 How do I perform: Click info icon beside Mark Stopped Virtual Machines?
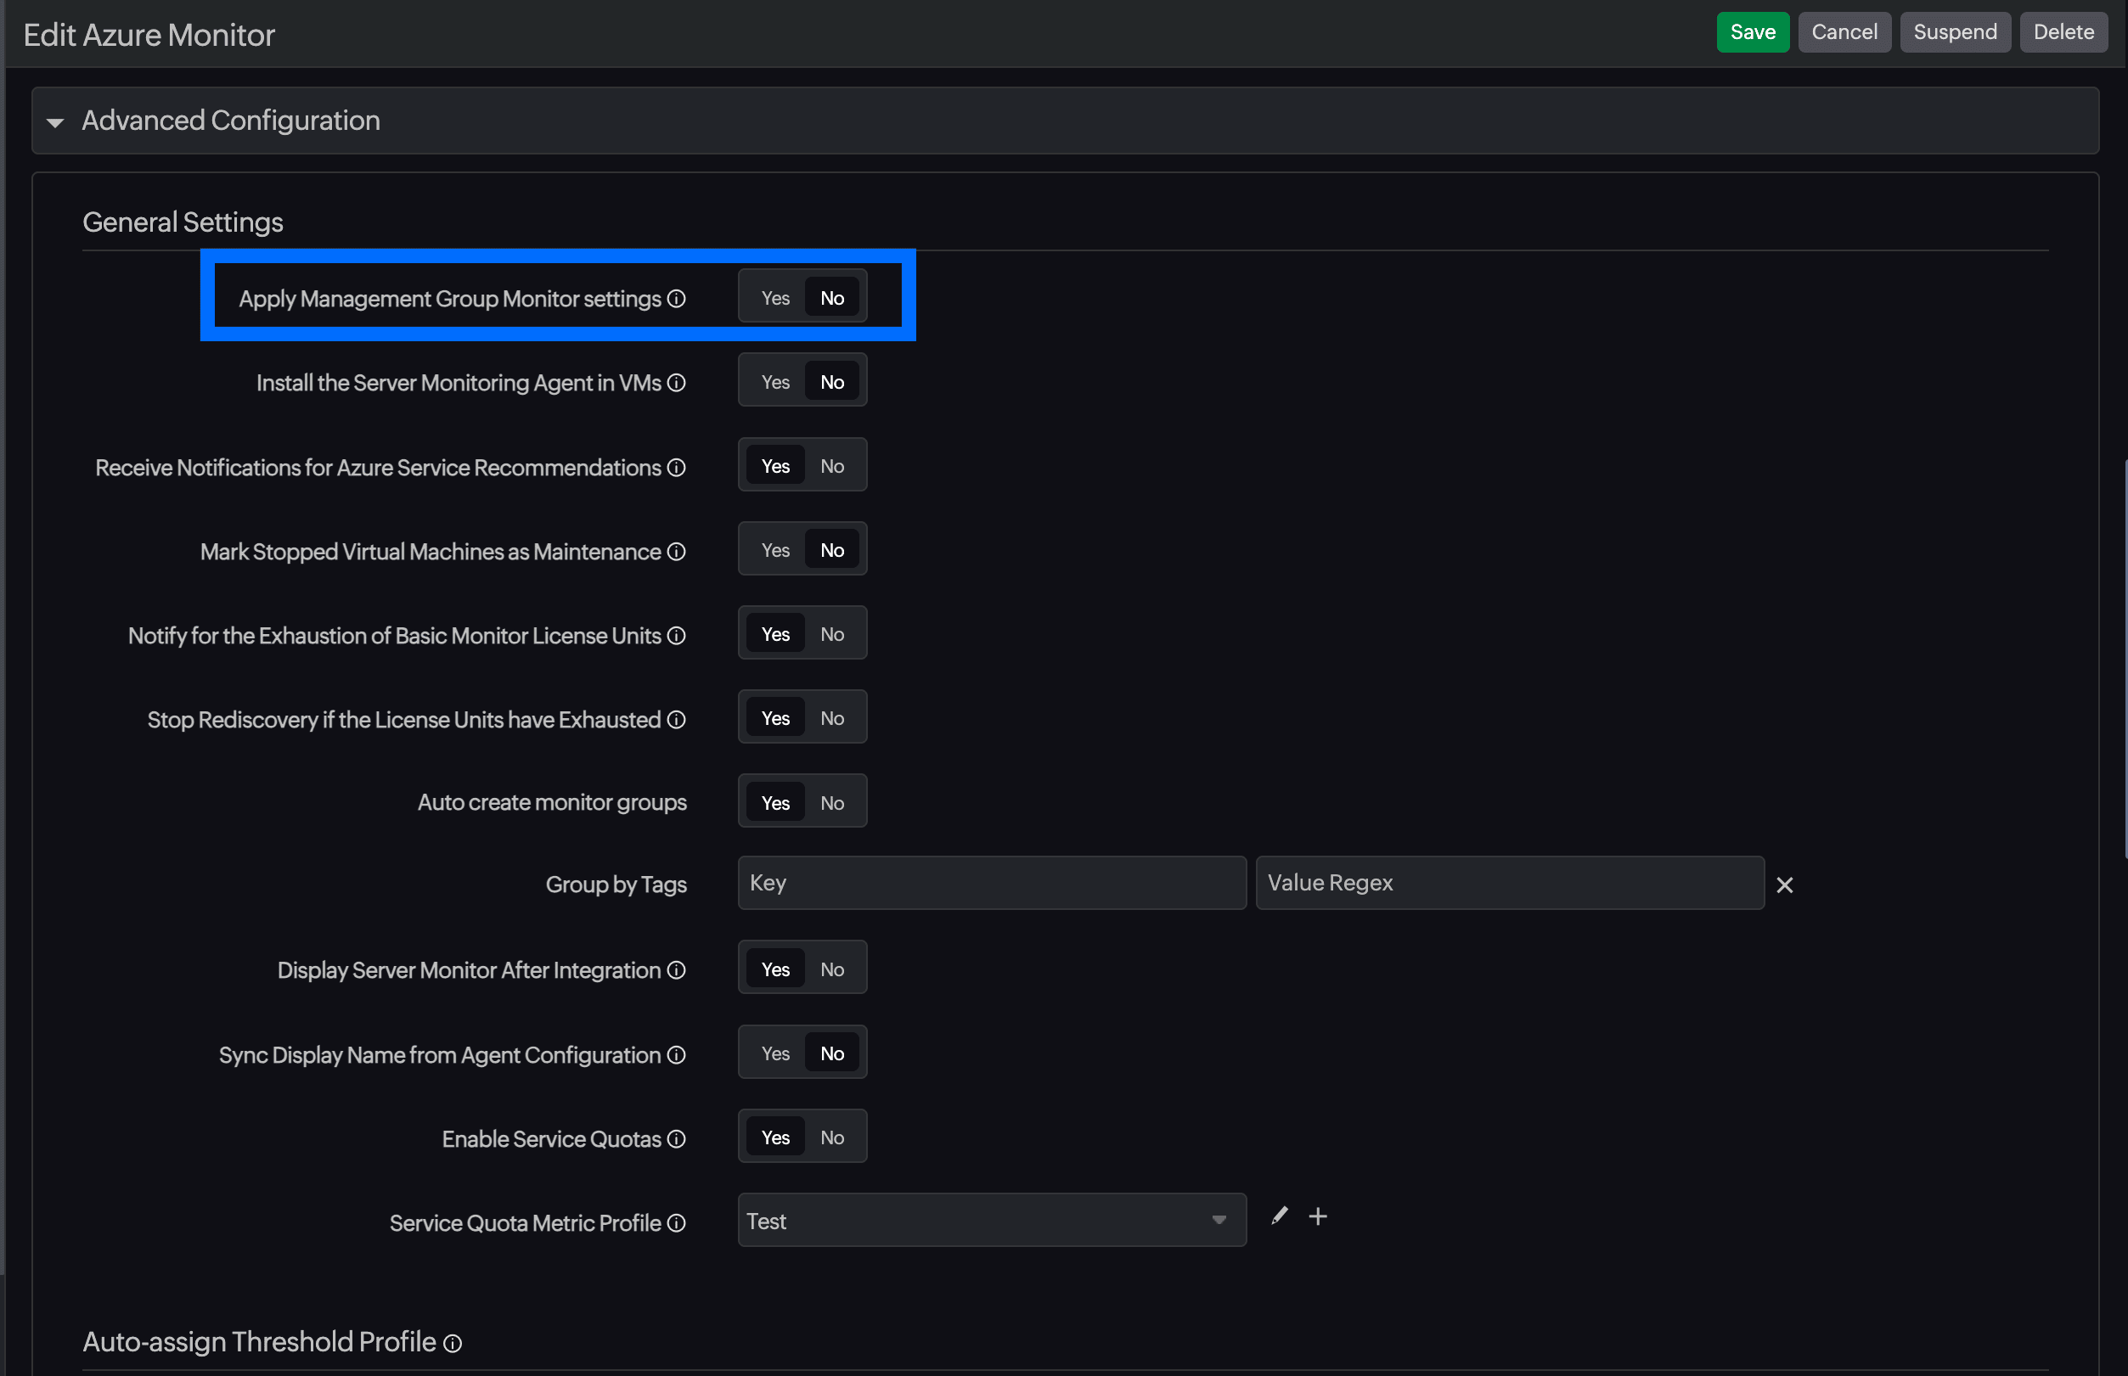[x=677, y=551]
